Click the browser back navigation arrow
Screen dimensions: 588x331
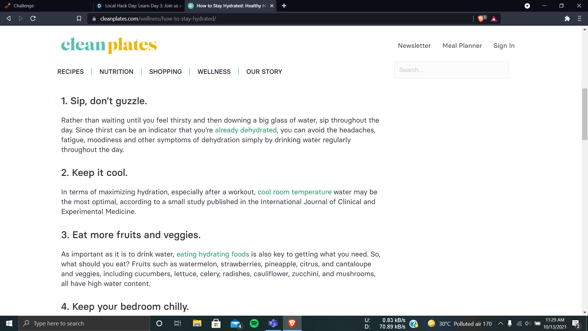8,18
